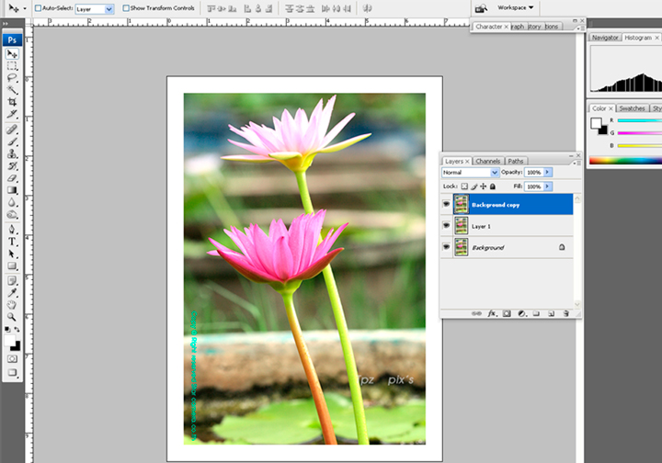The height and width of the screenshot is (463, 662).
Task: Open the Workspace dropdown menu
Action: coord(515,7)
